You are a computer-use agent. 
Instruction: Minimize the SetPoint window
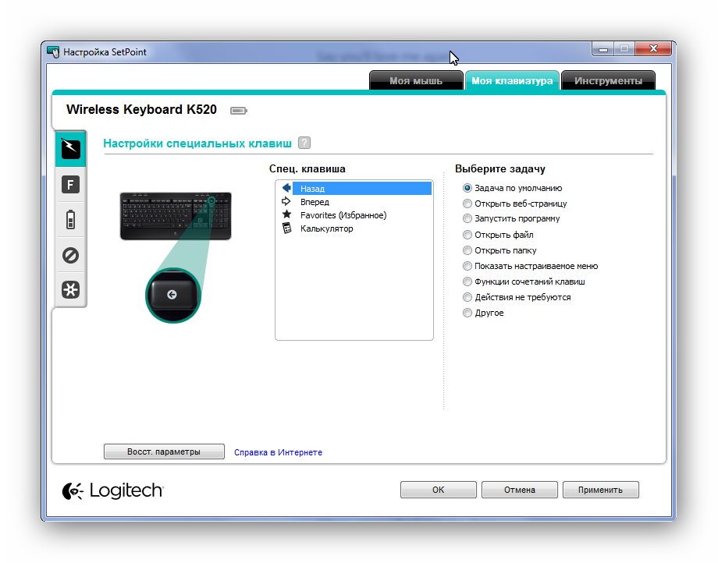[x=603, y=49]
